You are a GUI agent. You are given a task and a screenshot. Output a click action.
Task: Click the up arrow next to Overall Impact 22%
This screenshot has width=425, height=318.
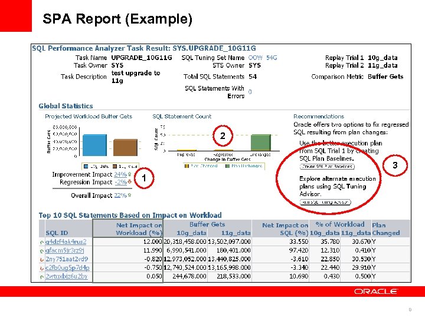(x=129, y=196)
